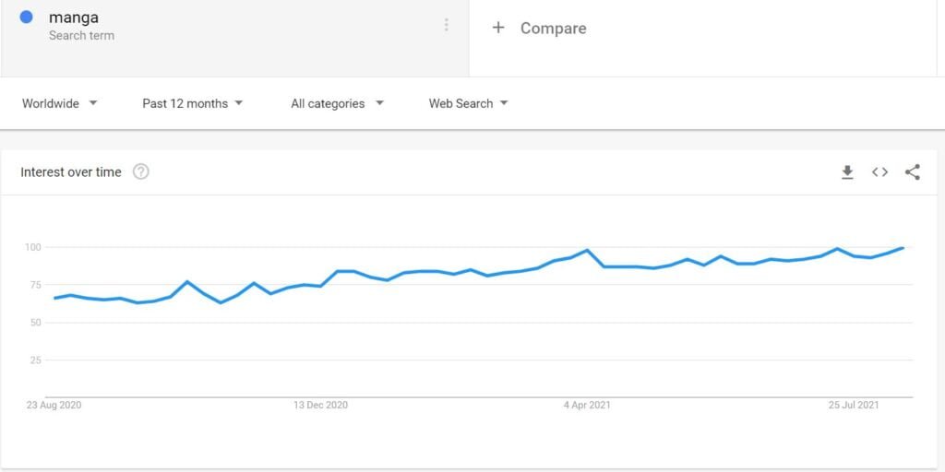The width and height of the screenshot is (945, 472).
Task: Download the Interest over time data
Action: pos(847,172)
